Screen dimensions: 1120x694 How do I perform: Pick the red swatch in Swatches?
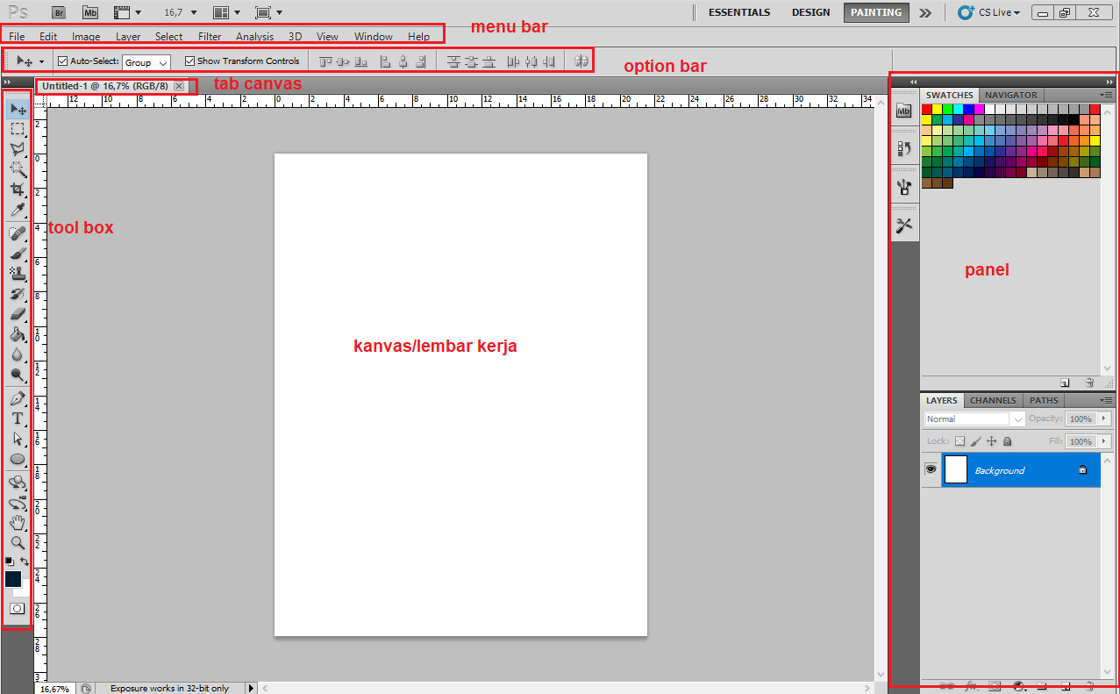[926, 109]
